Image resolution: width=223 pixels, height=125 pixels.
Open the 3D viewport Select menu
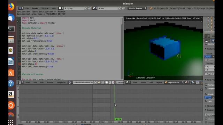[143, 83]
